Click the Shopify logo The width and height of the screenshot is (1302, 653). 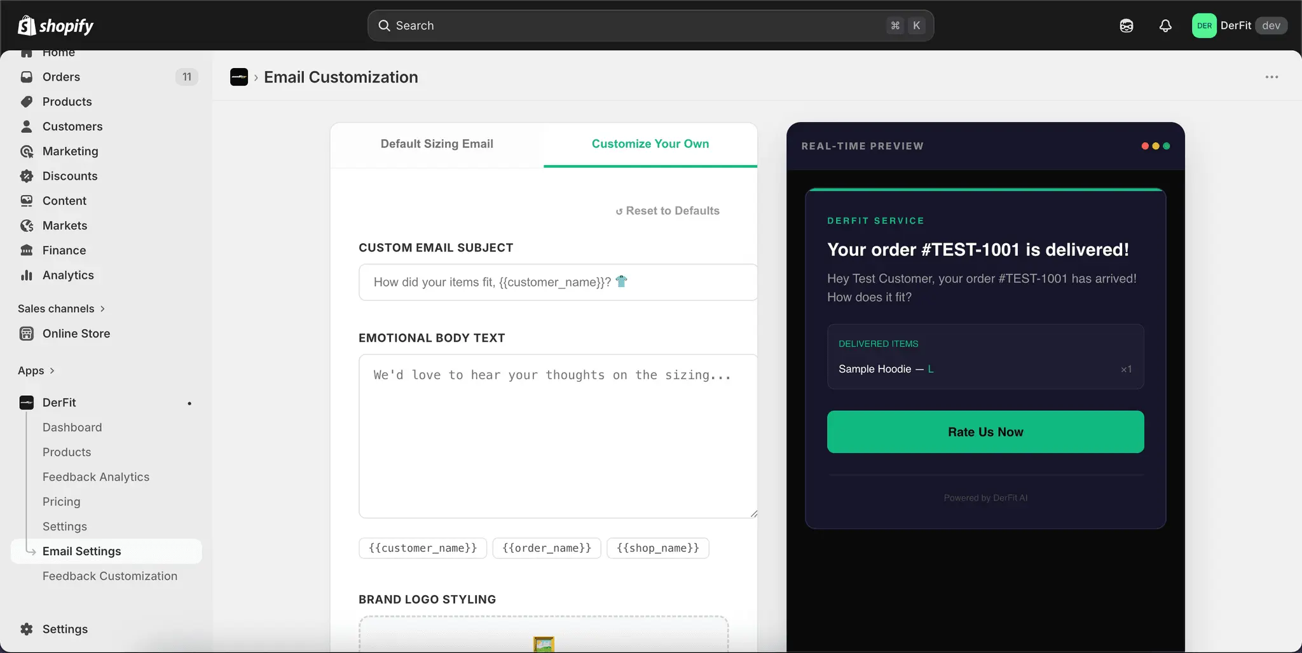[55, 25]
